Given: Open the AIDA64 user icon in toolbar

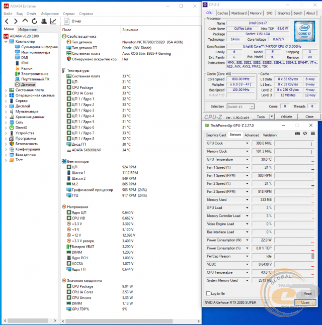Looking at the screenshot, I should pos(44,21).
